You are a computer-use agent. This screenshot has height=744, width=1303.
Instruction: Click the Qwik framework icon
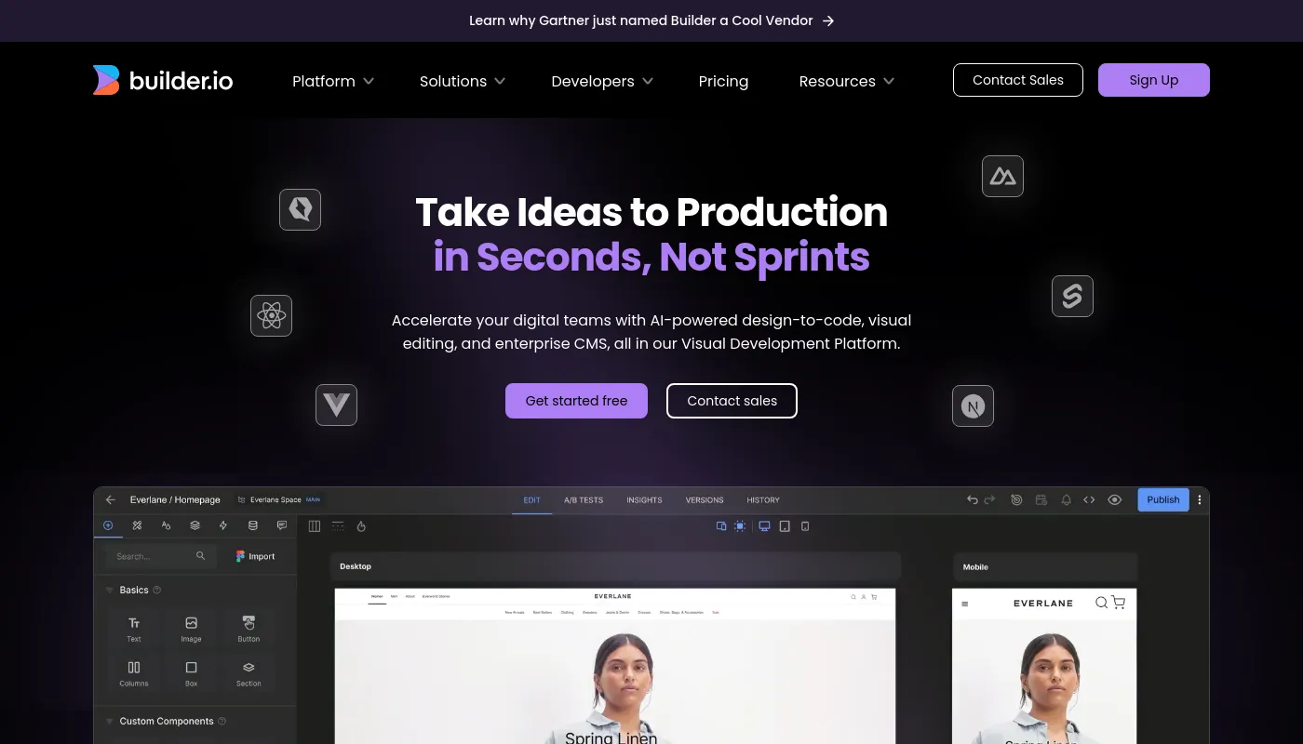click(x=300, y=210)
